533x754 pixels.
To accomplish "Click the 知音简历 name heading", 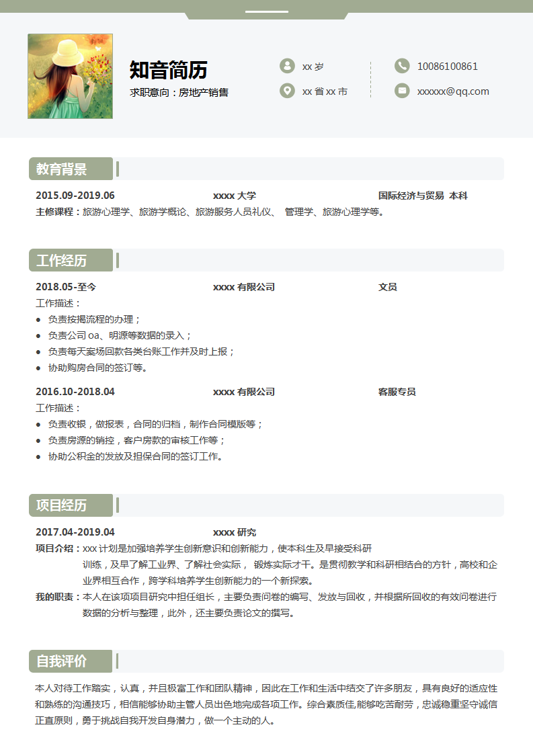I will tap(168, 69).
